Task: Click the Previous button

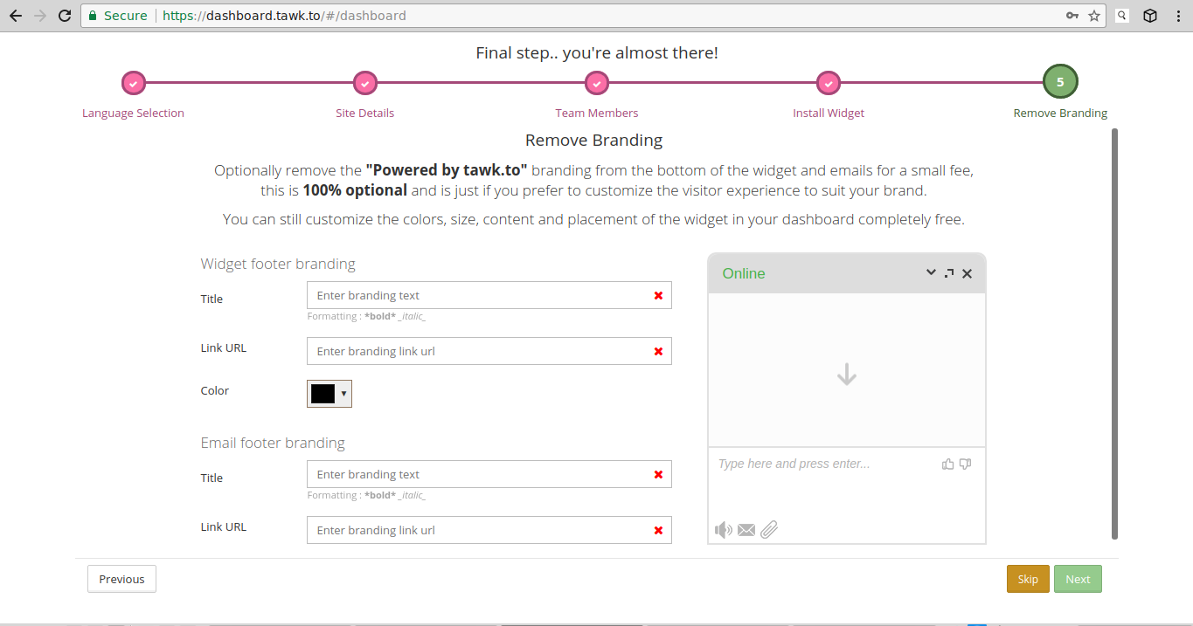Action: pos(121,579)
